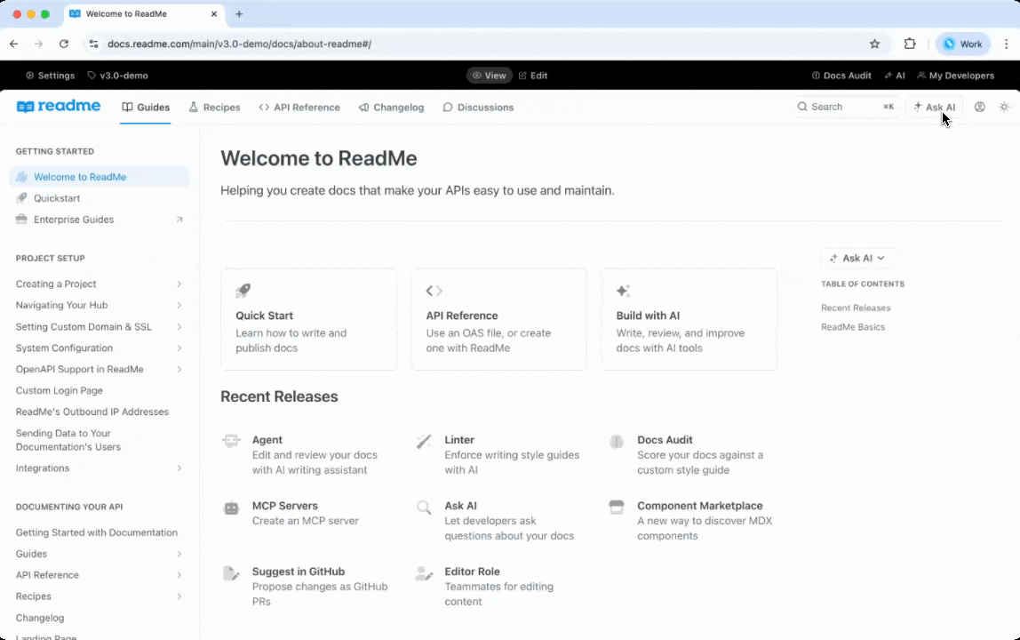The width and height of the screenshot is (1020, 640).
Task: Open the Discussions tab
Action: [478, 108]
